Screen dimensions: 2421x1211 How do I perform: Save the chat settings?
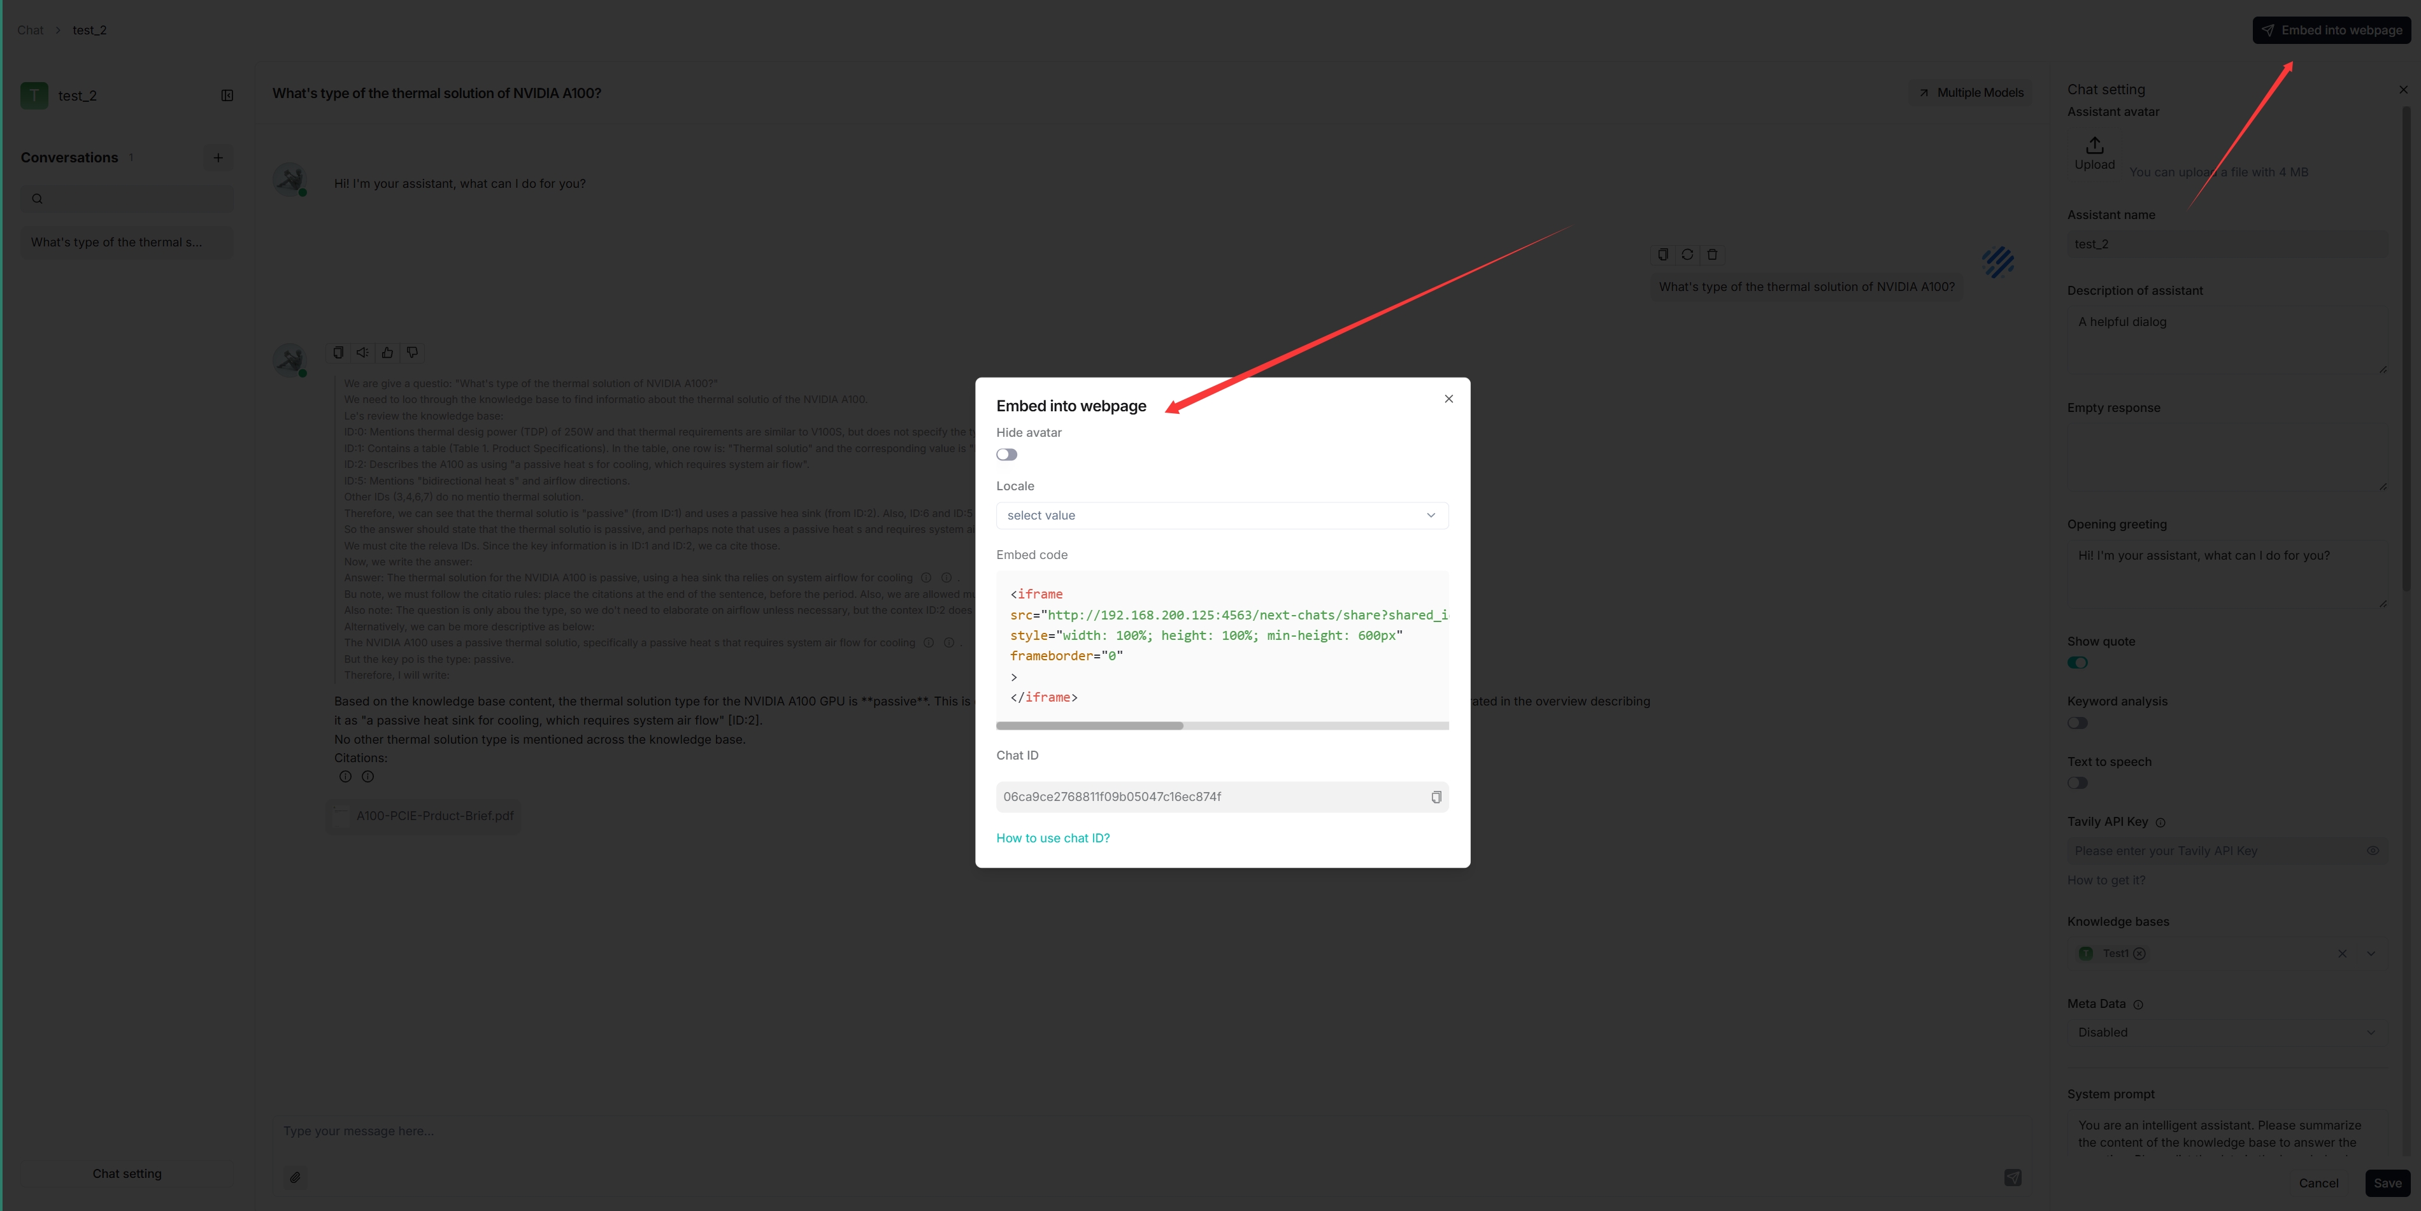coord(2386,1183)
